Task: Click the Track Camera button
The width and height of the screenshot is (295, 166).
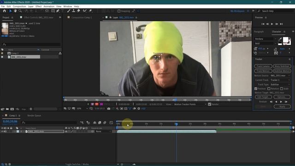Action: pyautogui.click(x=263, y=66)
